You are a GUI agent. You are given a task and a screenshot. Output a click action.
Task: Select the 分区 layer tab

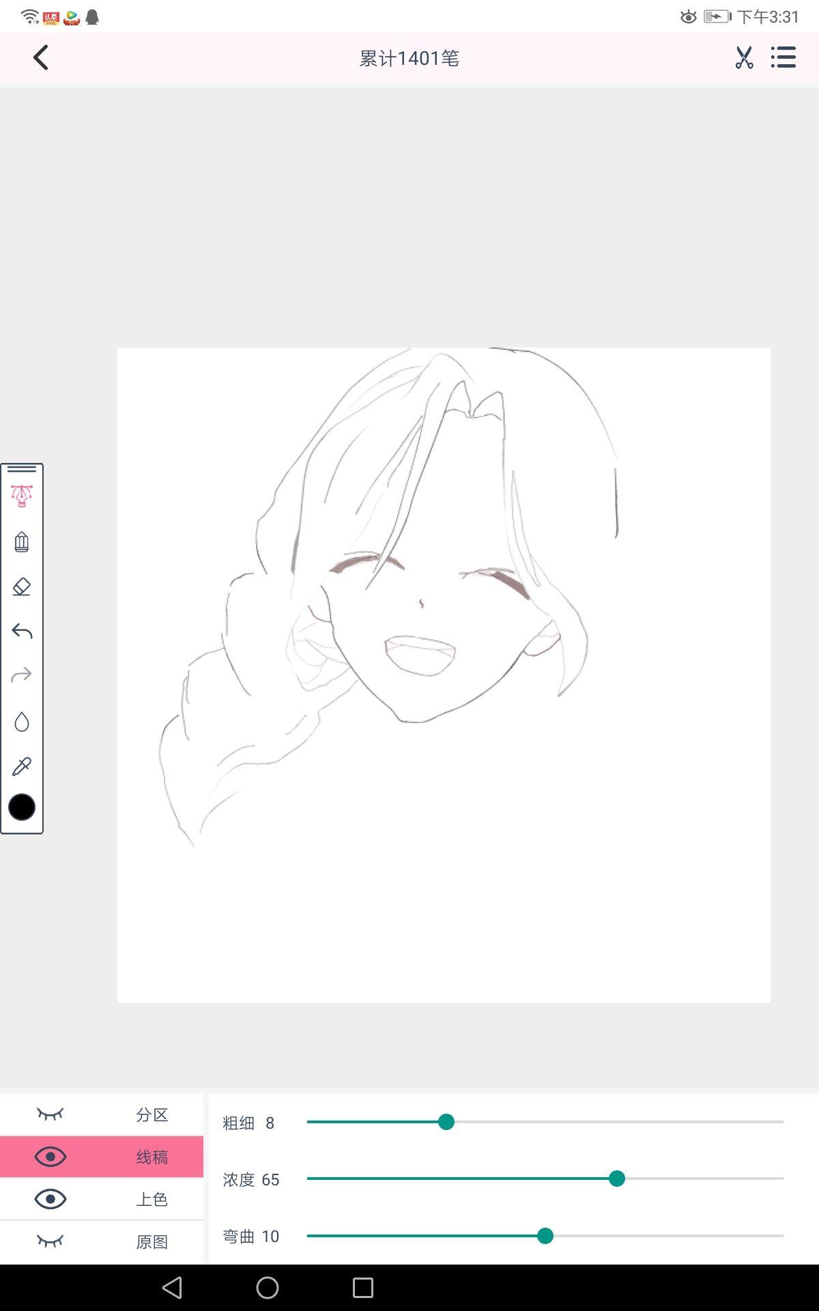[152, 1115]
